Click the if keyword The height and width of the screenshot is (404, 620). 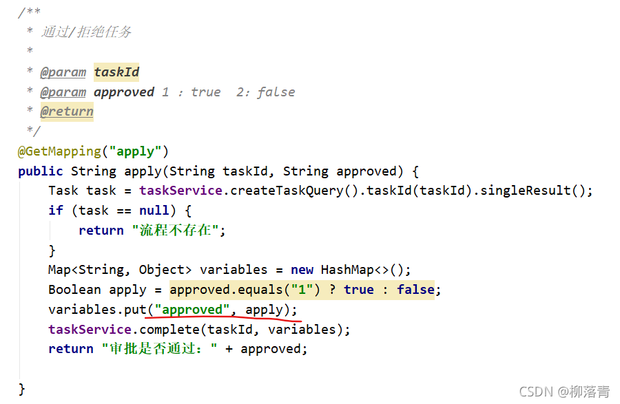56,211
